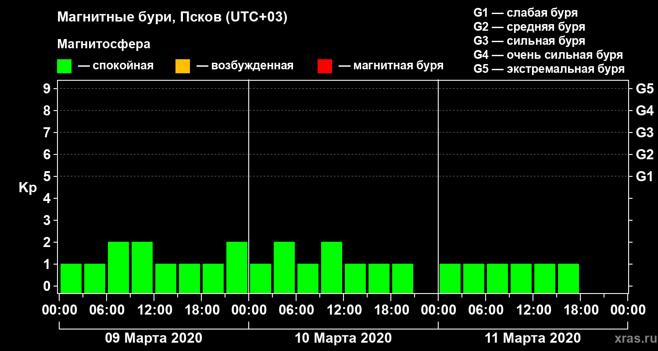Click the 'Магнитосфера' heading
Image resolution: width=658 pixels, height=351 pixels.
[x=104, y=44]
